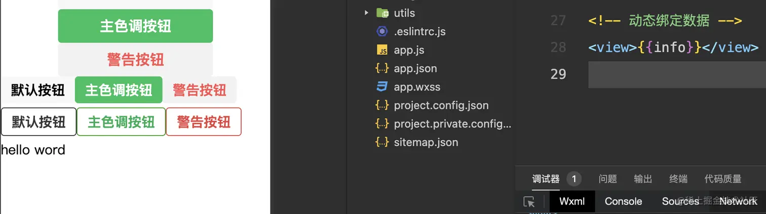Screen dimensions: 766x214
Task: Click the braces icon beside project.config.json
Action: [382, 105]
